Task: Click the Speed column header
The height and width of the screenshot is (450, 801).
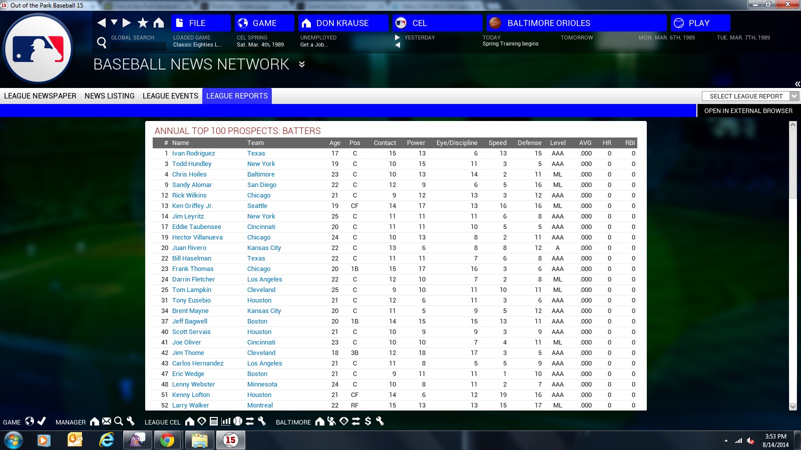Action: (x=498, y=143)
